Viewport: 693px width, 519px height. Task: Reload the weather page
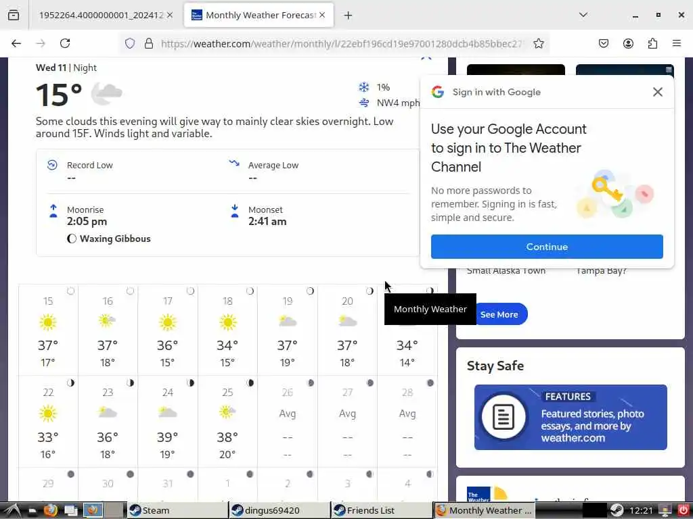click(65, 43)
